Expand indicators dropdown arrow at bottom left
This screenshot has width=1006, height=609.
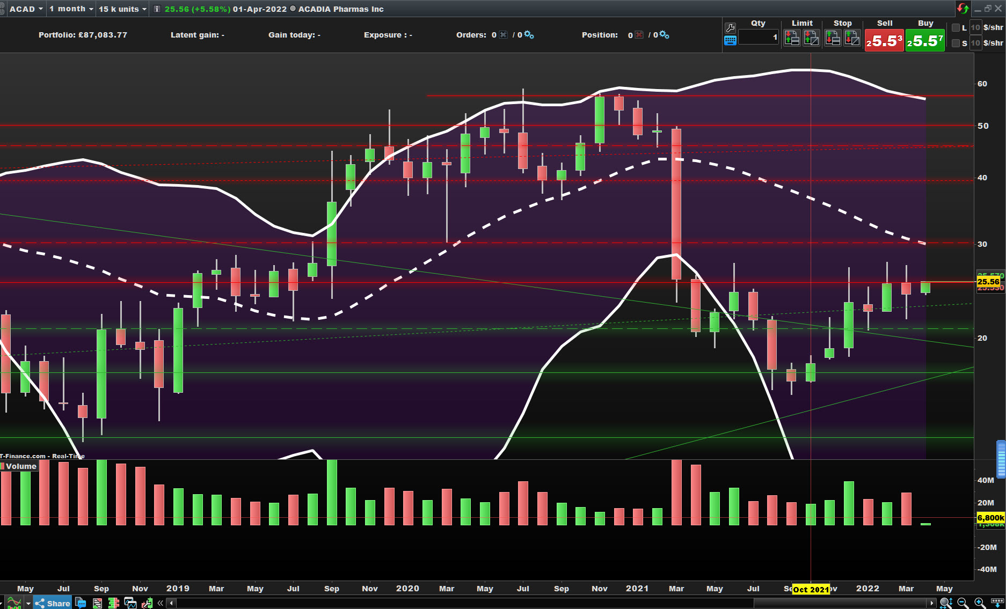[x=28, y=604]
